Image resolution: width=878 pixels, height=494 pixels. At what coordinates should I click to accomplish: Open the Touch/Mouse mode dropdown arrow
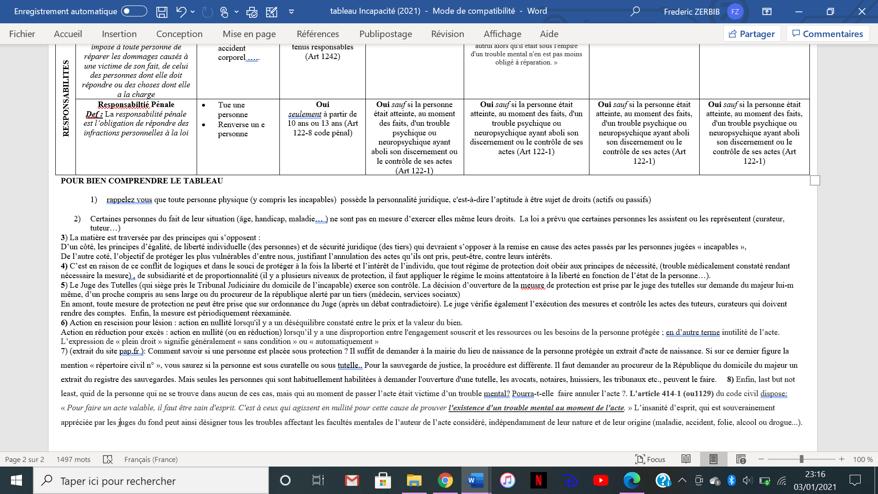point(236,12)
